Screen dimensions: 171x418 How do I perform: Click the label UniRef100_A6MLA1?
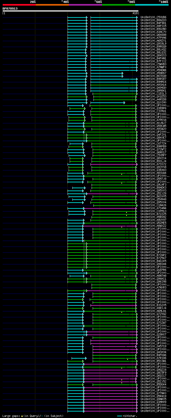153,311
